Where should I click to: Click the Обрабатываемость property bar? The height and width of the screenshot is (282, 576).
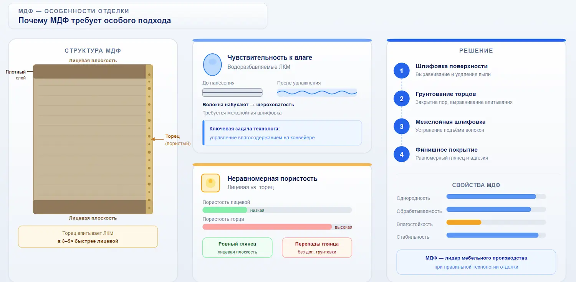(496, 209)
